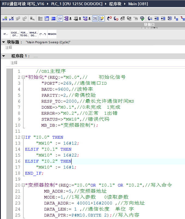Viewport: 185px width, 219px height.
Task: Click the insert network icon in toolbar
Action: tap(5, 19)
